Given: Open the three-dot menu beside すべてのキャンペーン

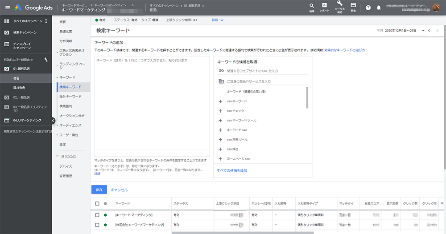Looking at the screenshot, I should coord(46,21).
